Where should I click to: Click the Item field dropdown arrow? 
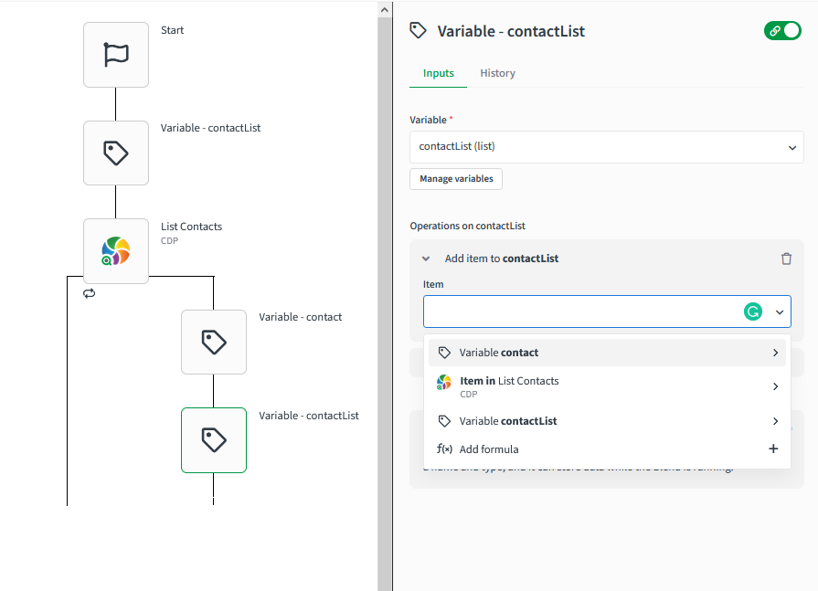pyautogui.click(x=780, y=311)
